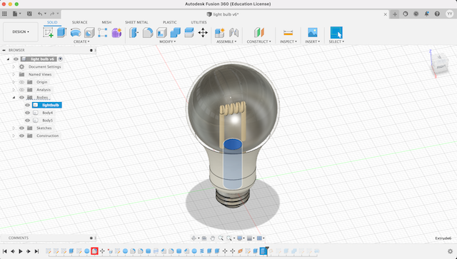Select the Rectangular Pattern tool

click(103, 32)
